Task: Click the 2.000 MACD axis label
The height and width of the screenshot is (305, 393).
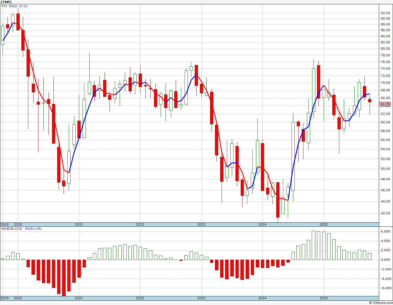Action: coord(385,250)
